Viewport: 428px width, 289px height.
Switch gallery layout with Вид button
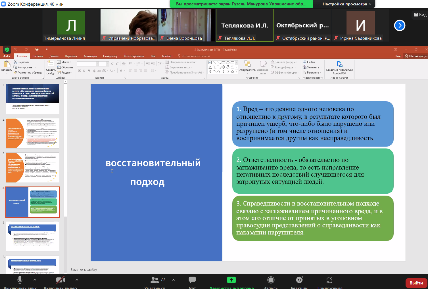[420, 15]
